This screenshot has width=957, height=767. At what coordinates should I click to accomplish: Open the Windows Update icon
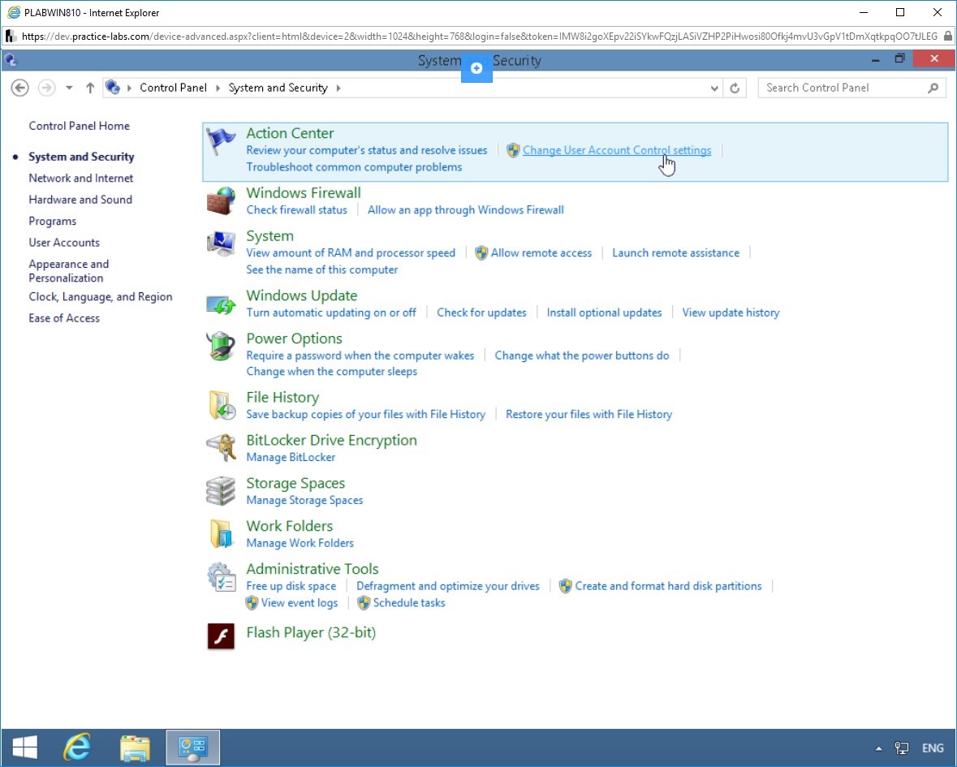pyautogui.click(x=220, y=304)
